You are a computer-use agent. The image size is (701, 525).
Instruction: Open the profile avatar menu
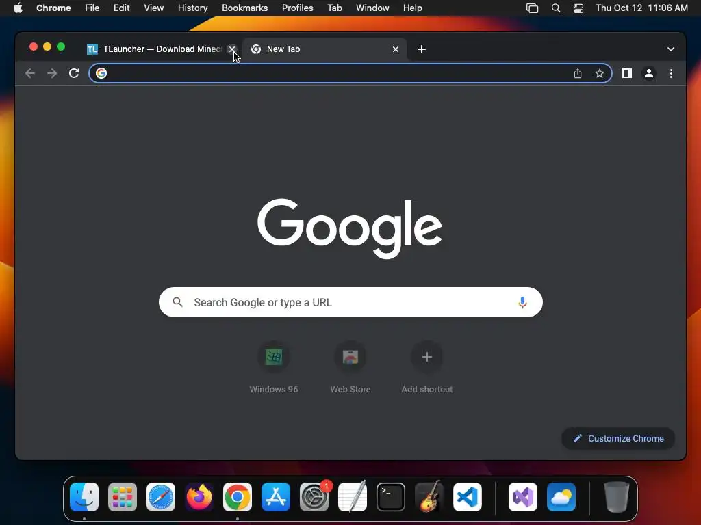[x=649, y=73]
